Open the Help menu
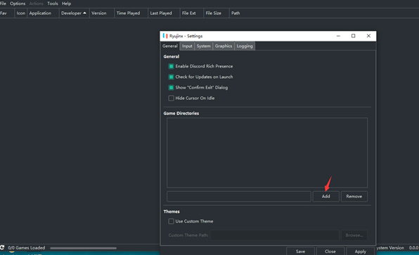The image size is (419, 255). tap(67, 4)
